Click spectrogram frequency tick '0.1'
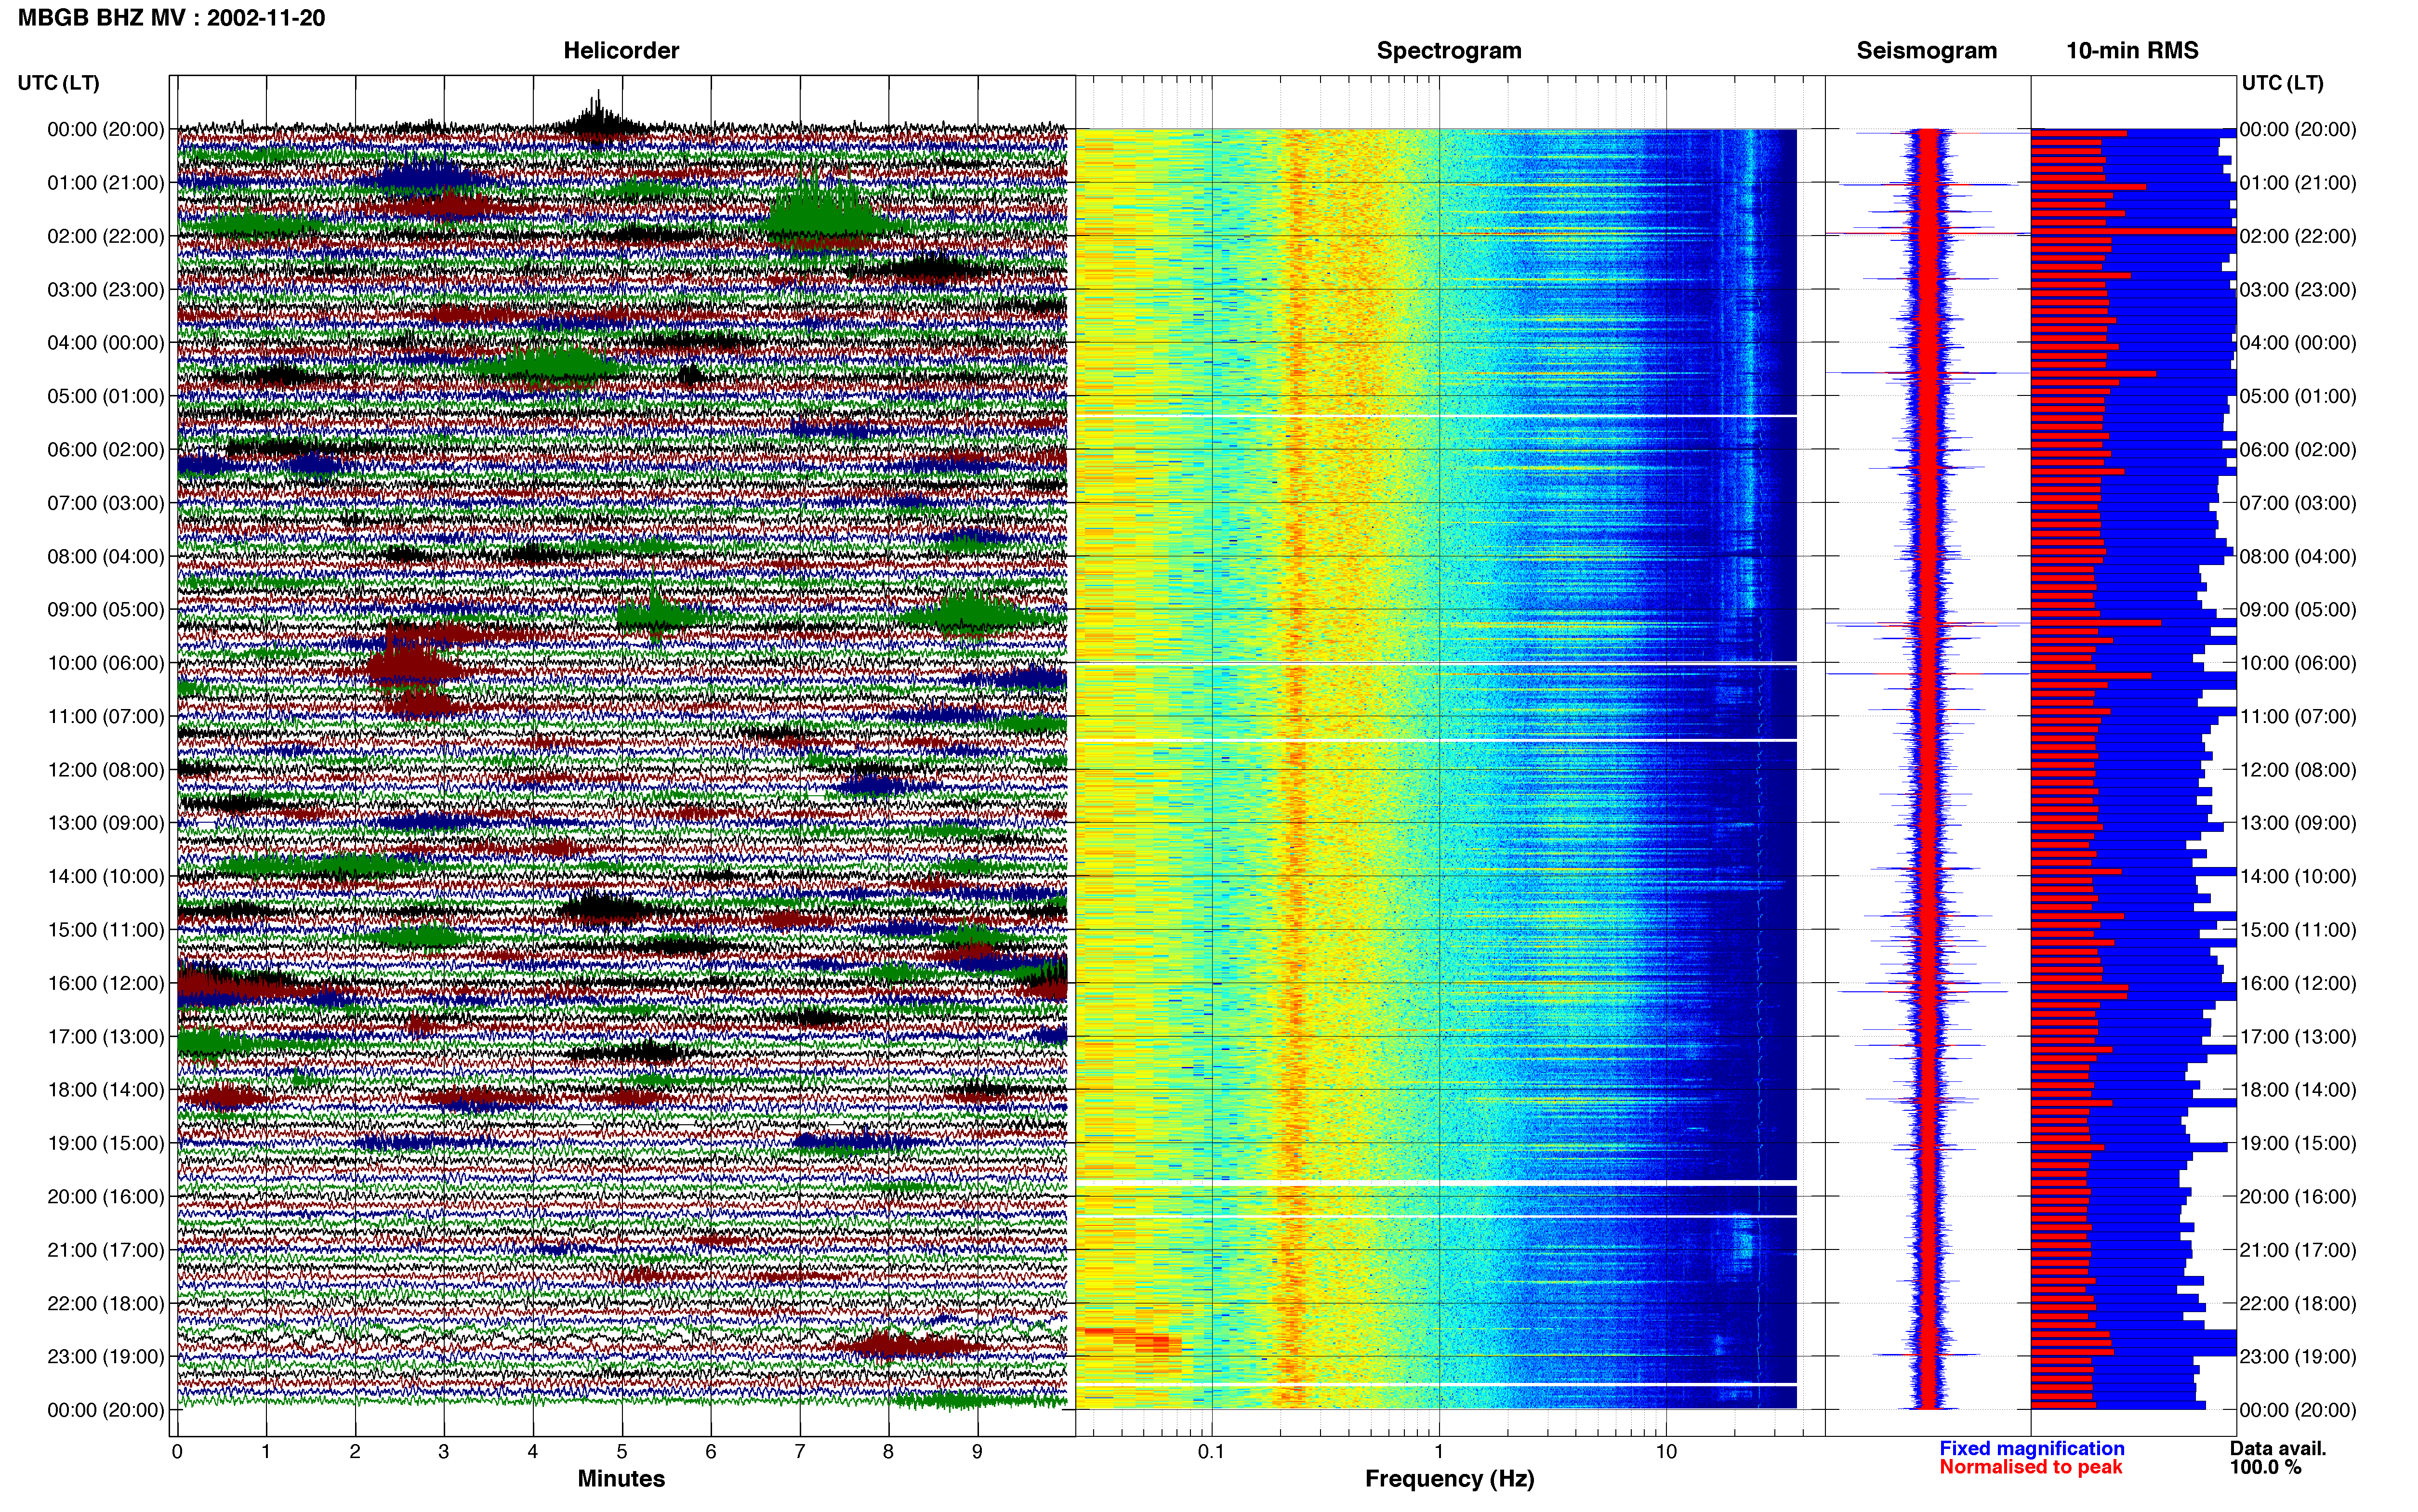Screen dimensions: 2418x1512 point(1211,1452)
